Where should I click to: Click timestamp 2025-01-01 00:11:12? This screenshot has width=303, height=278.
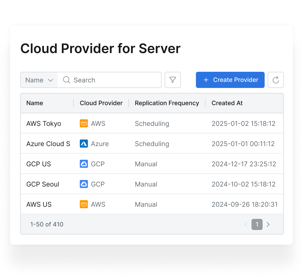point(243,144)
